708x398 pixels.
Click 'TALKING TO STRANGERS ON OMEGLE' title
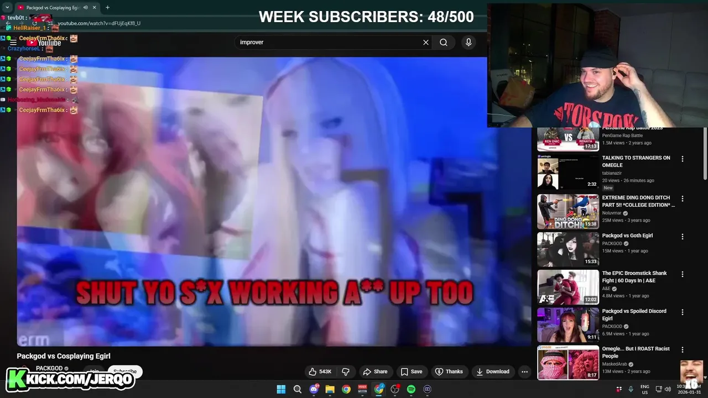pyautogui.click(x=636, y=161)
